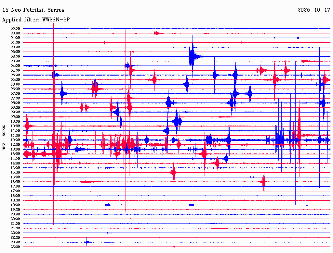Select the 07:30 time label
333x253 pixels.
[x=15, y=98]
